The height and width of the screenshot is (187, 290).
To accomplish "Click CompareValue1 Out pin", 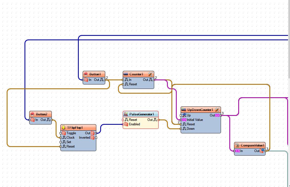I will coord(266,151).
